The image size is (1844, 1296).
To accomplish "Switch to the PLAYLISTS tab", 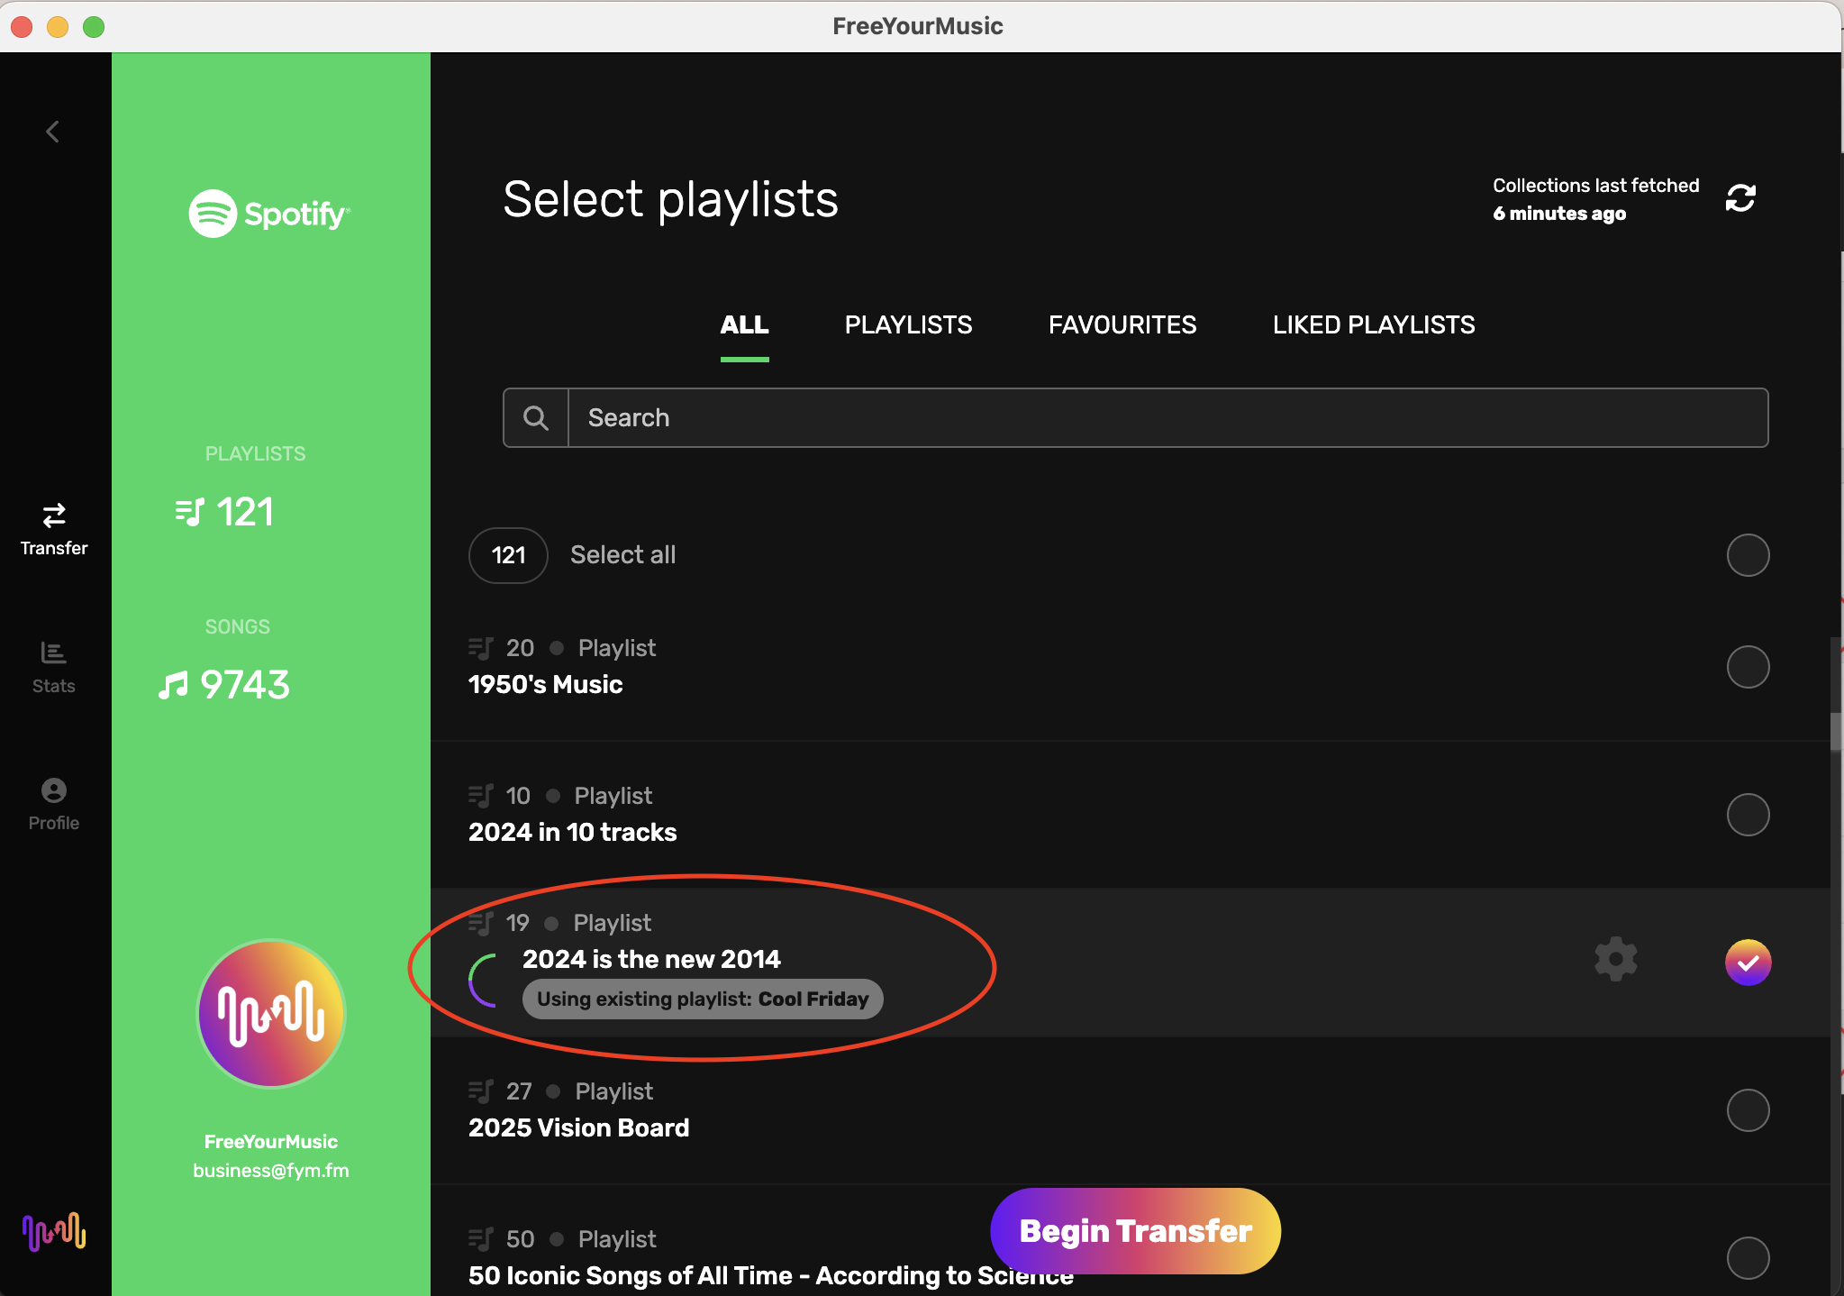I will [x=908, y=325].
